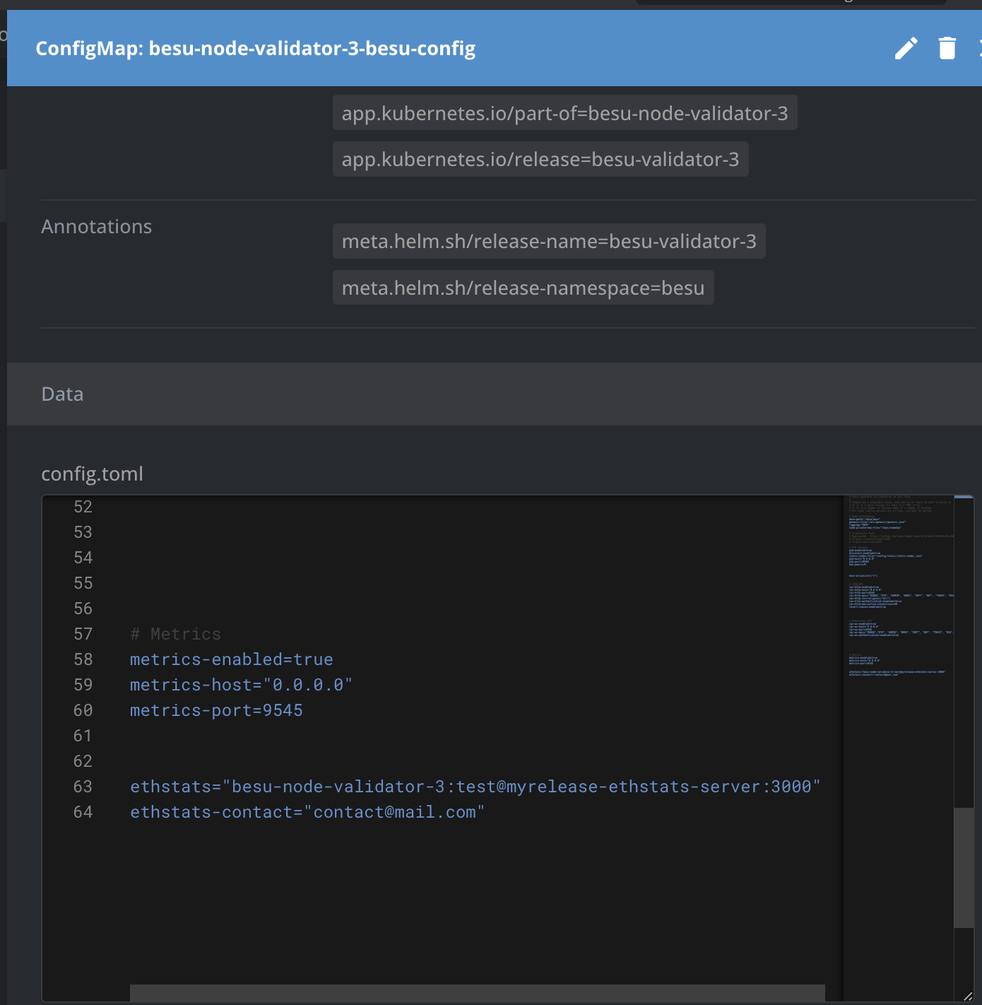
Task: Delete the ConfigMap via trash icon
Action: [947, 48]
